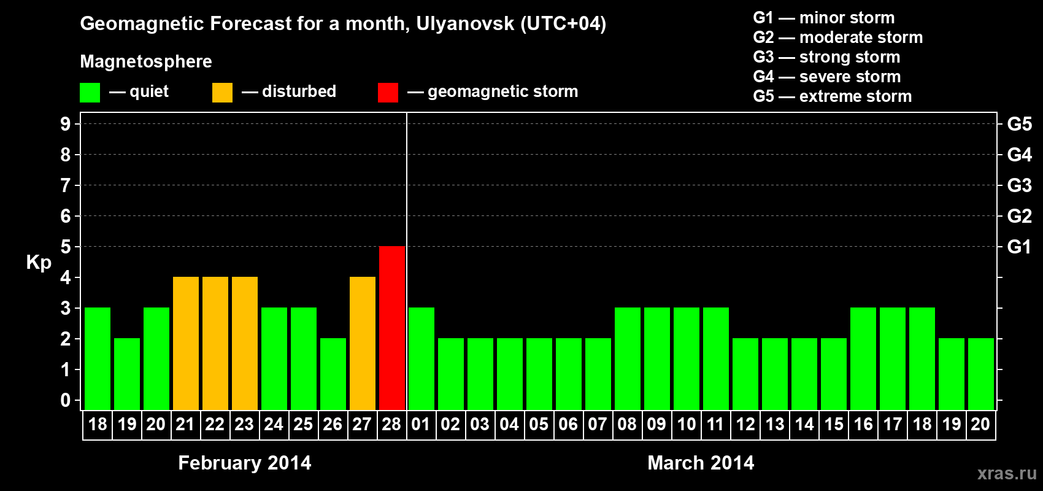
Task: Select the orange bar for February 22
Action: tap(215, 343)
